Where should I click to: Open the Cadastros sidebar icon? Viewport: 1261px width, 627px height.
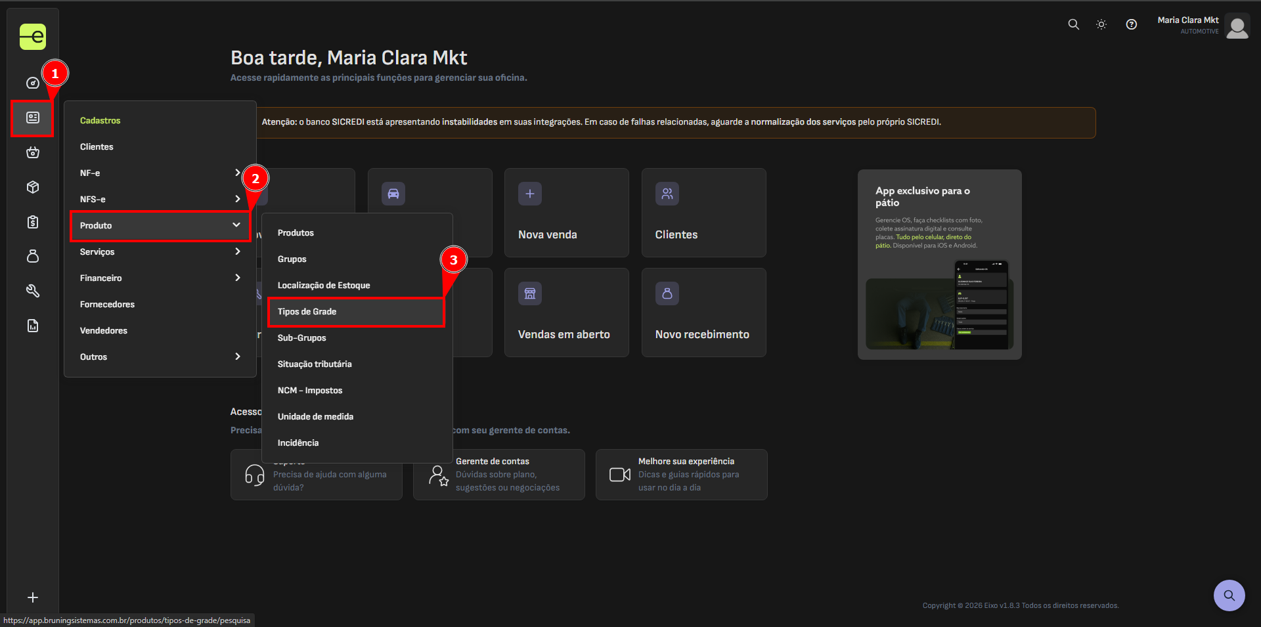point(33,118)
